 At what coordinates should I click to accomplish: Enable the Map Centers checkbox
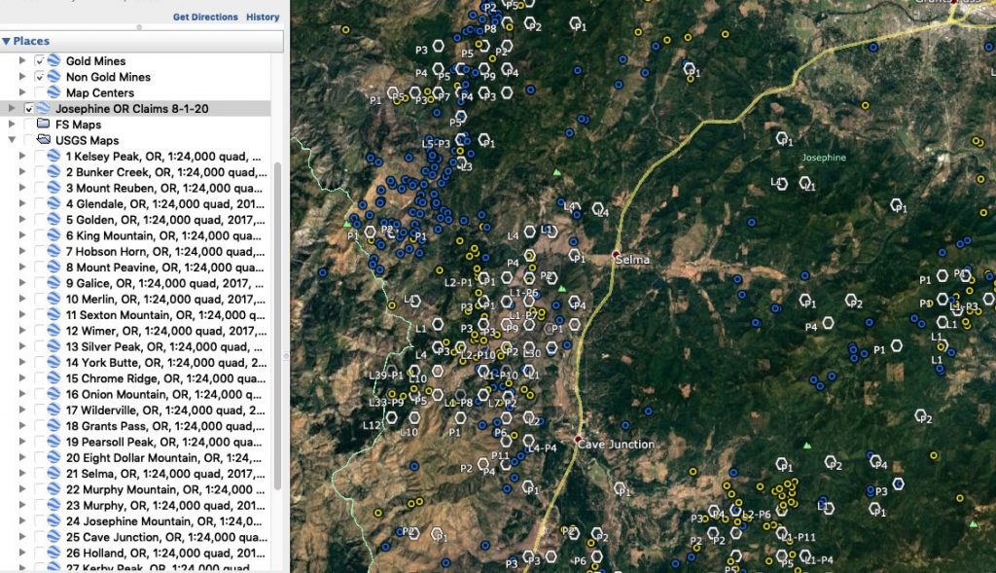click(x=40, y=92)
